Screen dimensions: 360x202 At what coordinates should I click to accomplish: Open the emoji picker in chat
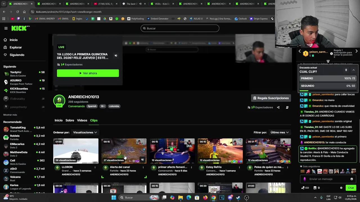tap(352, 179)
